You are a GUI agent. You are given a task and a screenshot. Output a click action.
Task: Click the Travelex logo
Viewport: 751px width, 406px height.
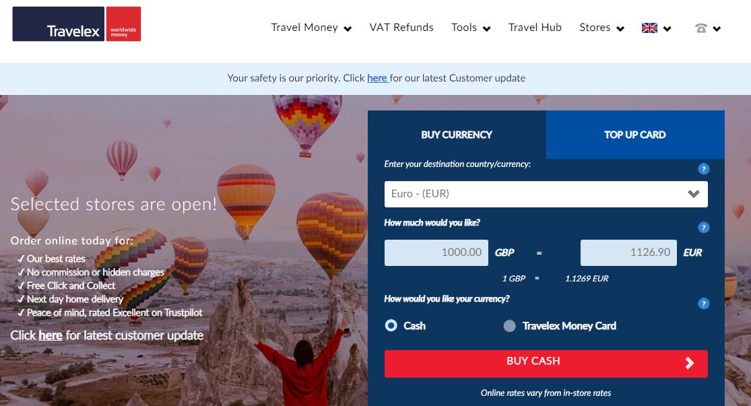[77, 24]
